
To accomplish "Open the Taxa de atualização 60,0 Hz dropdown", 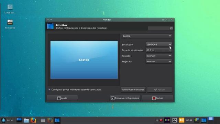I will coord(159,50).
